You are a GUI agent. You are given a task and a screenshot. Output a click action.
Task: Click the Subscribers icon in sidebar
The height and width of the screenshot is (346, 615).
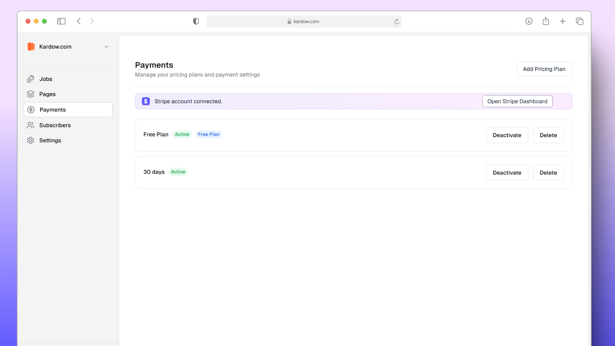[x=30, y=125]
